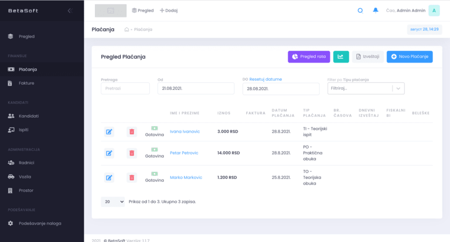
Task: Collapse the sidebar with double-chevron icon
Action: 70,11
